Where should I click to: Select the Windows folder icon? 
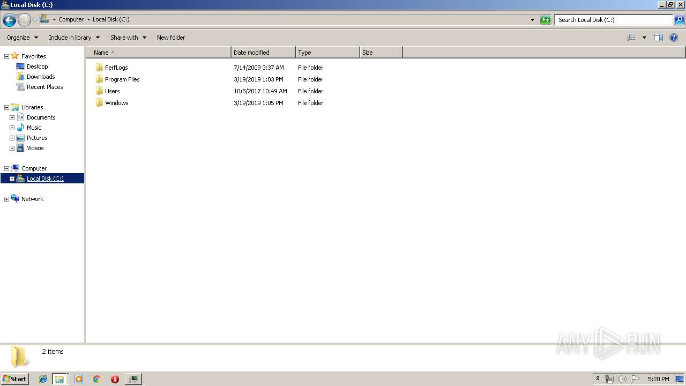(x=99, y=103)
